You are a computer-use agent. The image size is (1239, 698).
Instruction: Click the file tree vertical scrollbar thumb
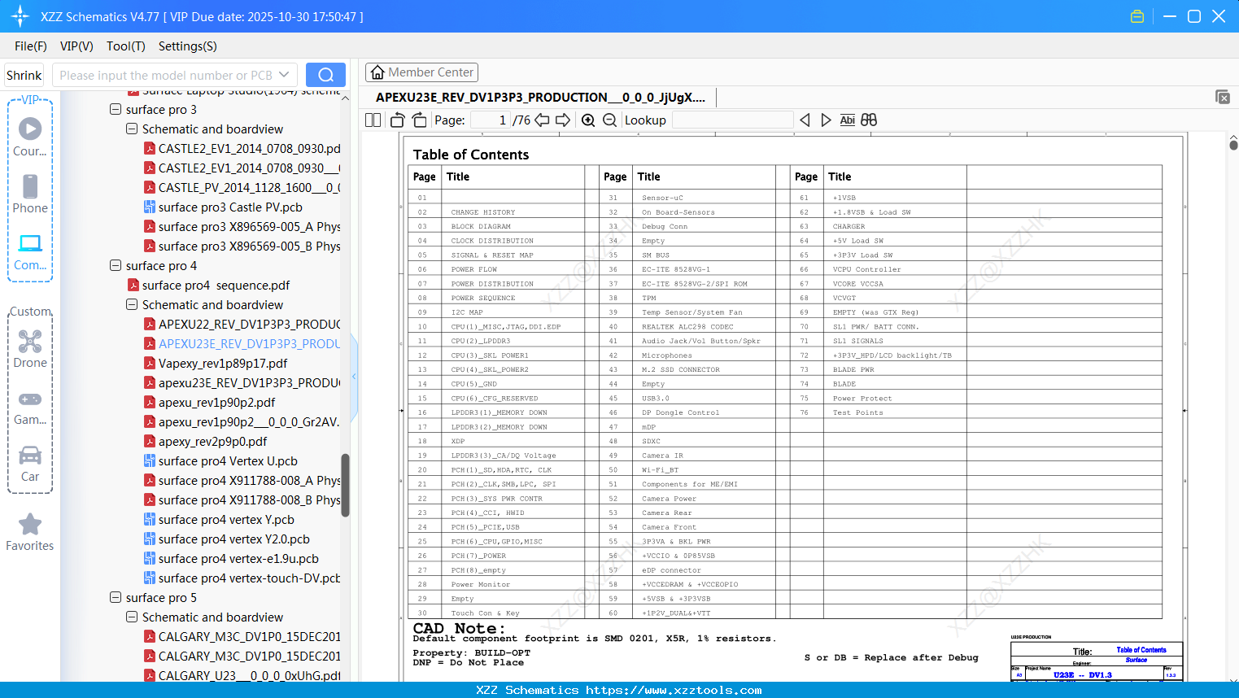(345, 485)
